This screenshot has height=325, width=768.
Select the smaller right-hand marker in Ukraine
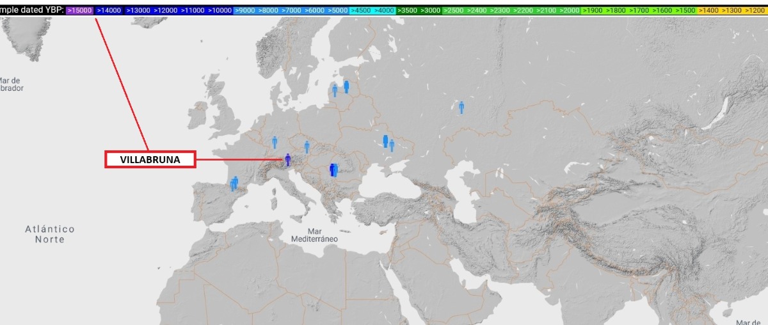point(392,146)
